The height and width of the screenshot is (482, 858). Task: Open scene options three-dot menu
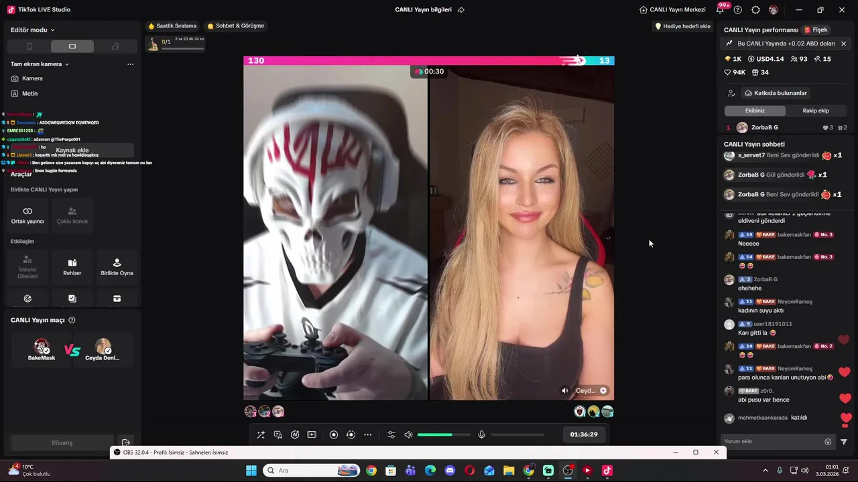(x=130, y=64)
